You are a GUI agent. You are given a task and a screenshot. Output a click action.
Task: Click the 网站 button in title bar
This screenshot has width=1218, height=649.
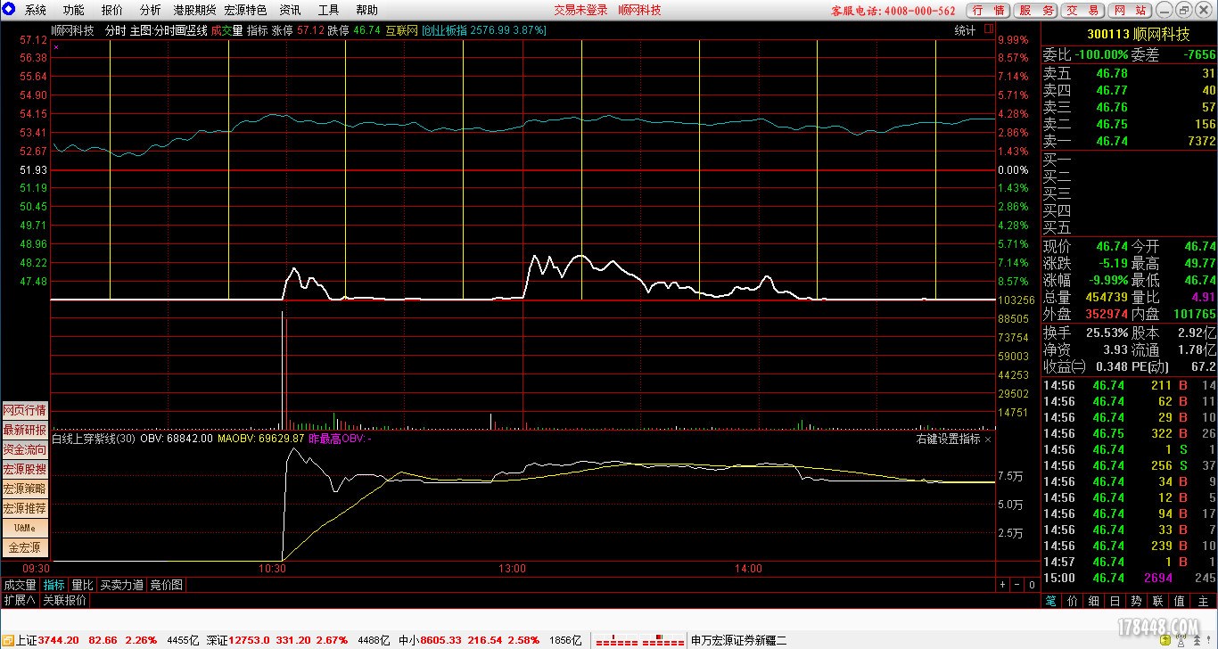coord(1131,11)
